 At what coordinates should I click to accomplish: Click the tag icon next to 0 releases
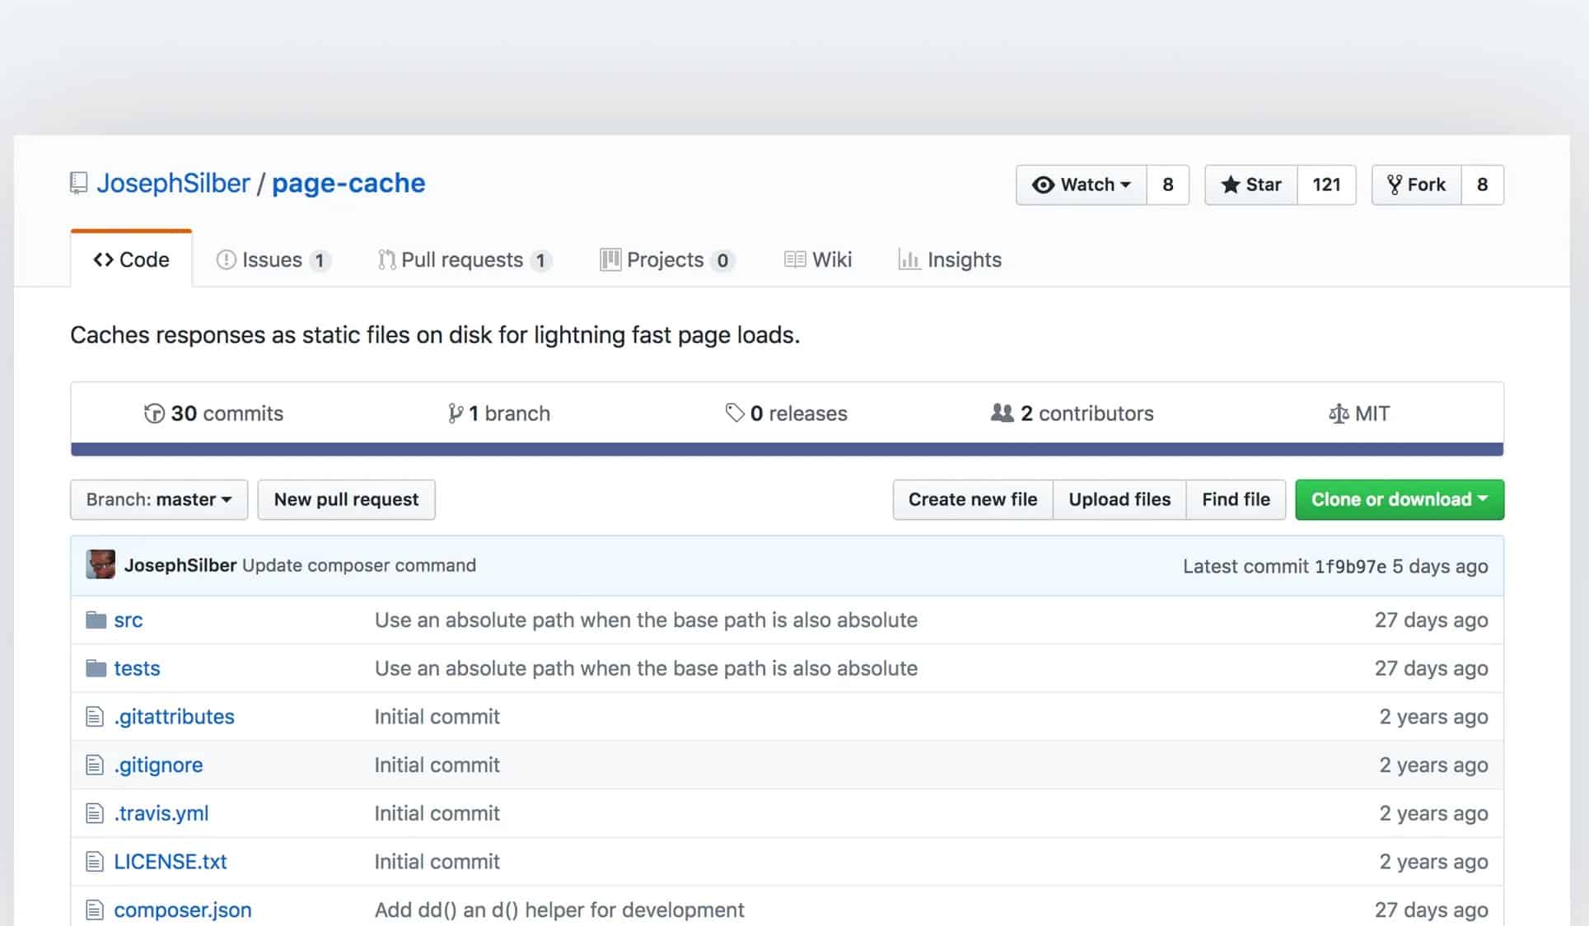tap(734, 412)
